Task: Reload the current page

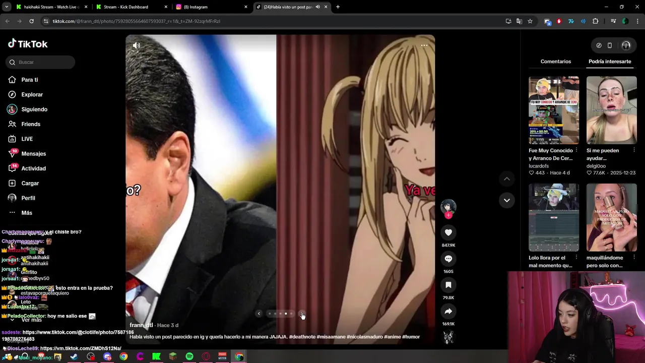Action: (x=31, y=21)
